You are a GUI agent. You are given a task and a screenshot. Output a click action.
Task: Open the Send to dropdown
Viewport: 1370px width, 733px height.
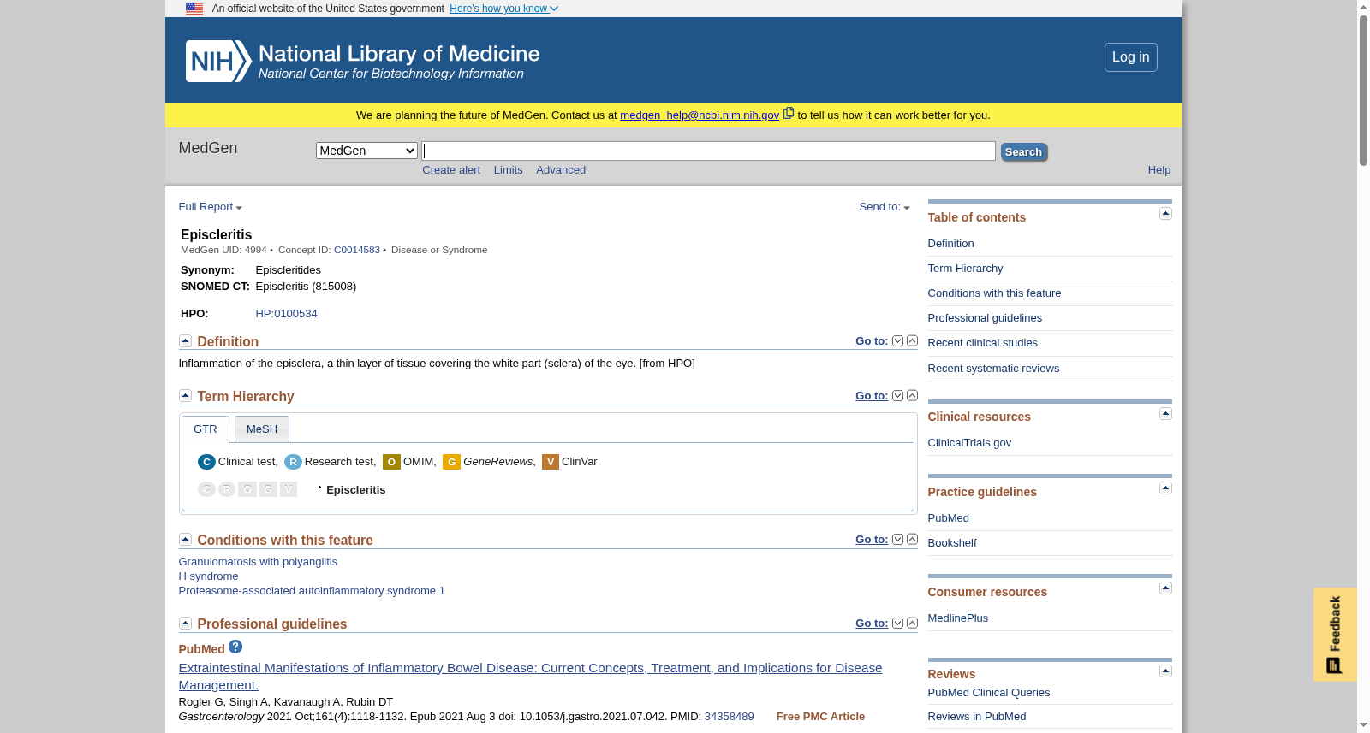pos(885,207)
